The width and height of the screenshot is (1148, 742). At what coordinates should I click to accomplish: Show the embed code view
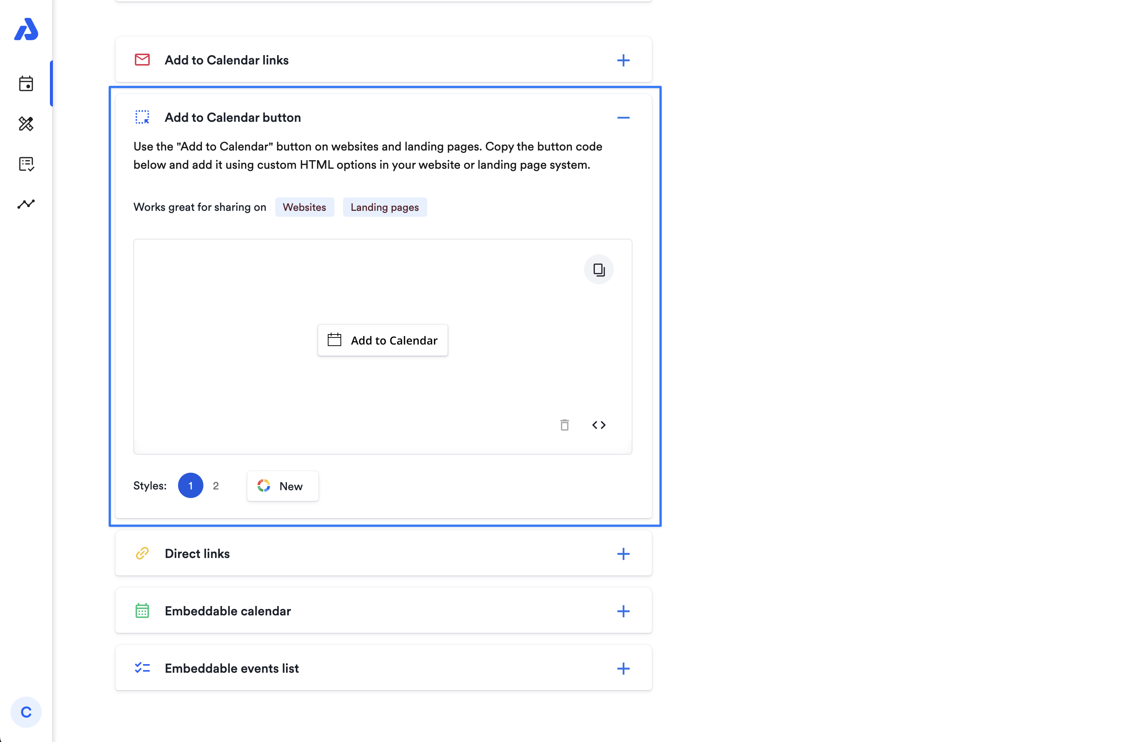(598, 425)
